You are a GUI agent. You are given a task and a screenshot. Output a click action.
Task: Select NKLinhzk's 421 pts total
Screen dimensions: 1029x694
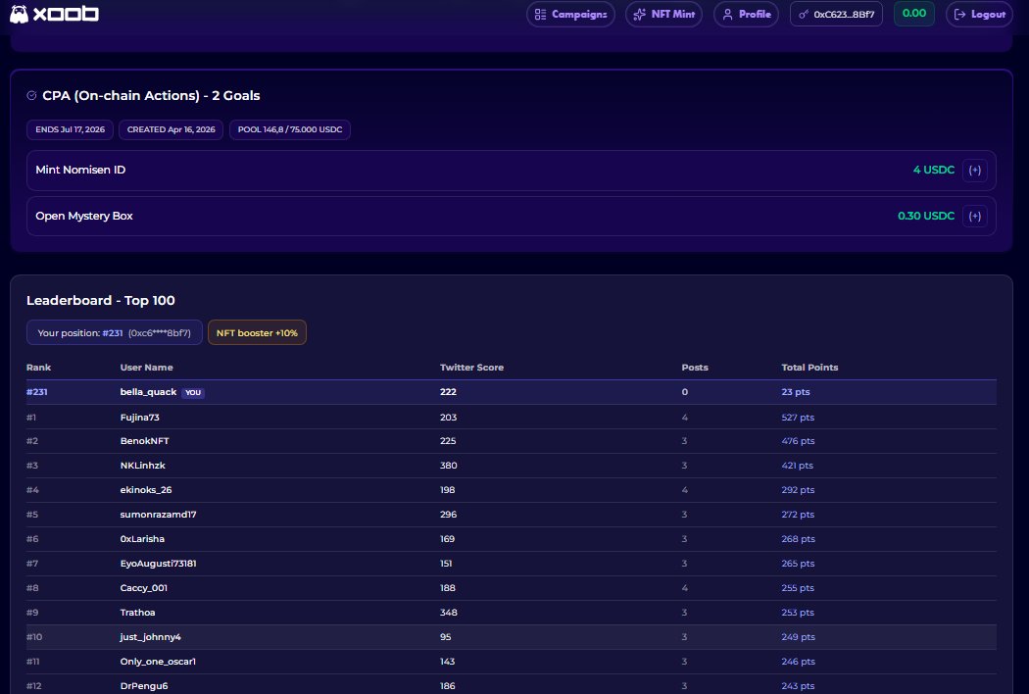(798, 466)
